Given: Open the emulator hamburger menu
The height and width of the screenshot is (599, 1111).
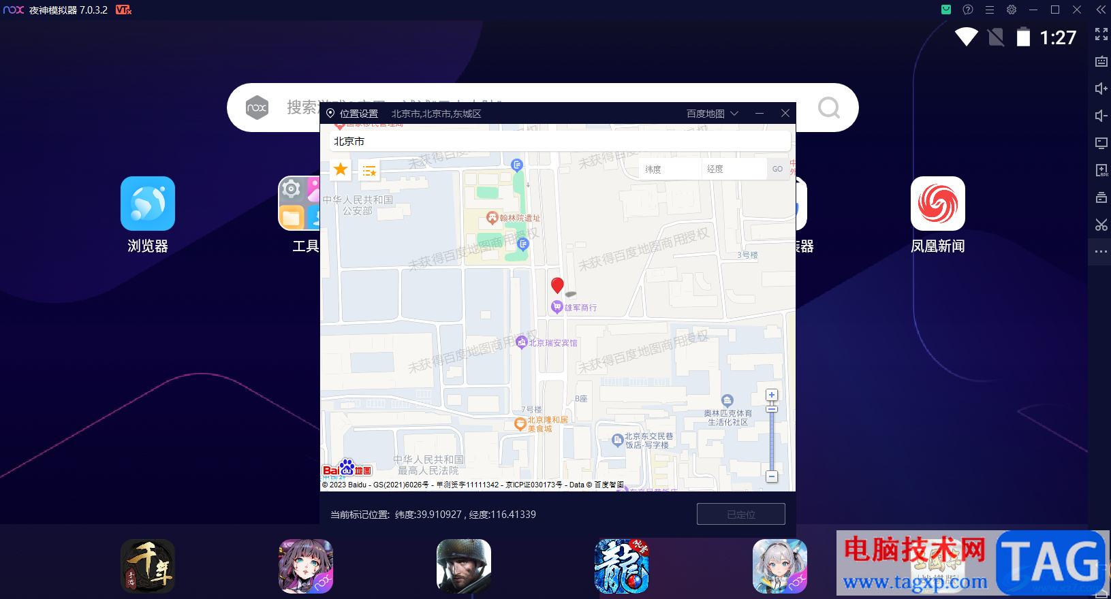Looking at the screenshot, I should click(990, 10).
